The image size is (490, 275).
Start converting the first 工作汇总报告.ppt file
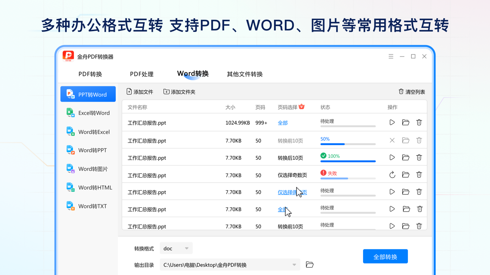tap(392, 122)
